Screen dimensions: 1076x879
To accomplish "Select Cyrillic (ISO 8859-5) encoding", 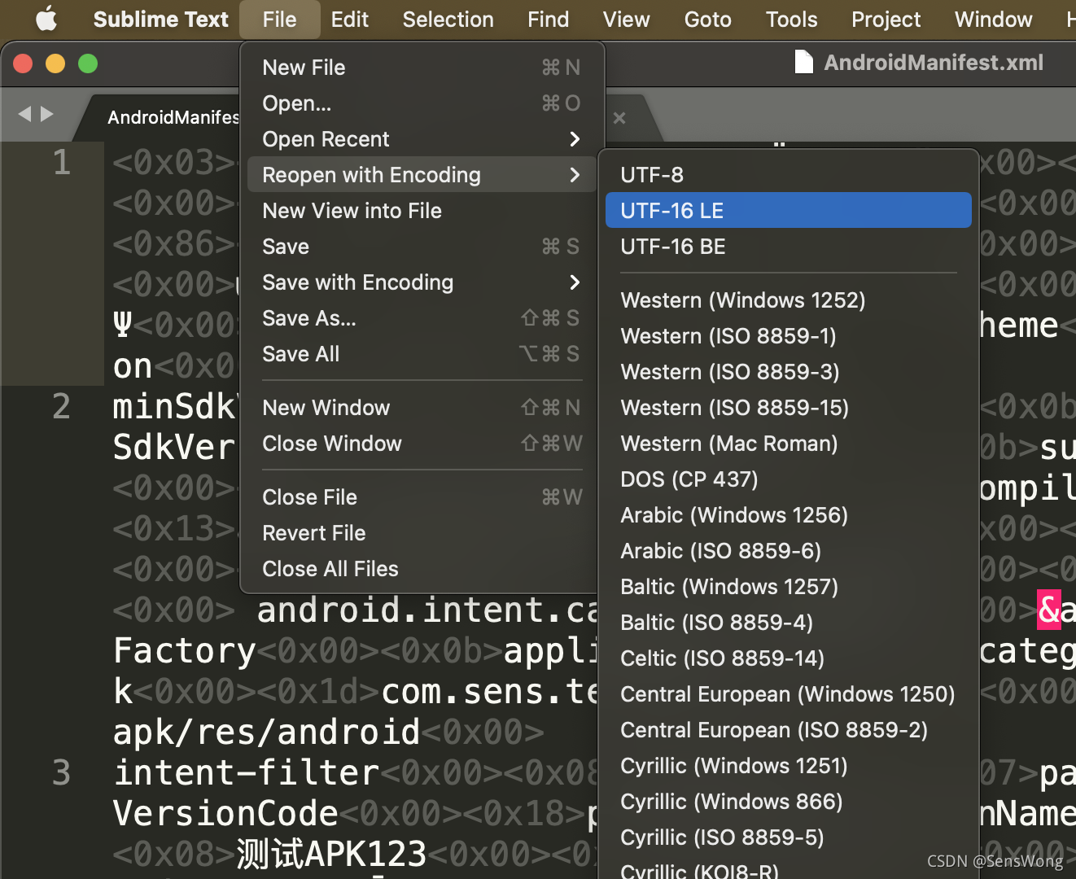I will (789, 837).
